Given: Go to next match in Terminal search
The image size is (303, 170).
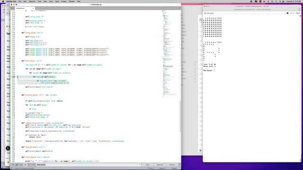Looking at the screenshot, I should click(294, 13).
